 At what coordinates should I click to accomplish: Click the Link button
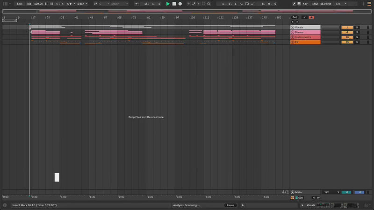[x=20, y=4]
